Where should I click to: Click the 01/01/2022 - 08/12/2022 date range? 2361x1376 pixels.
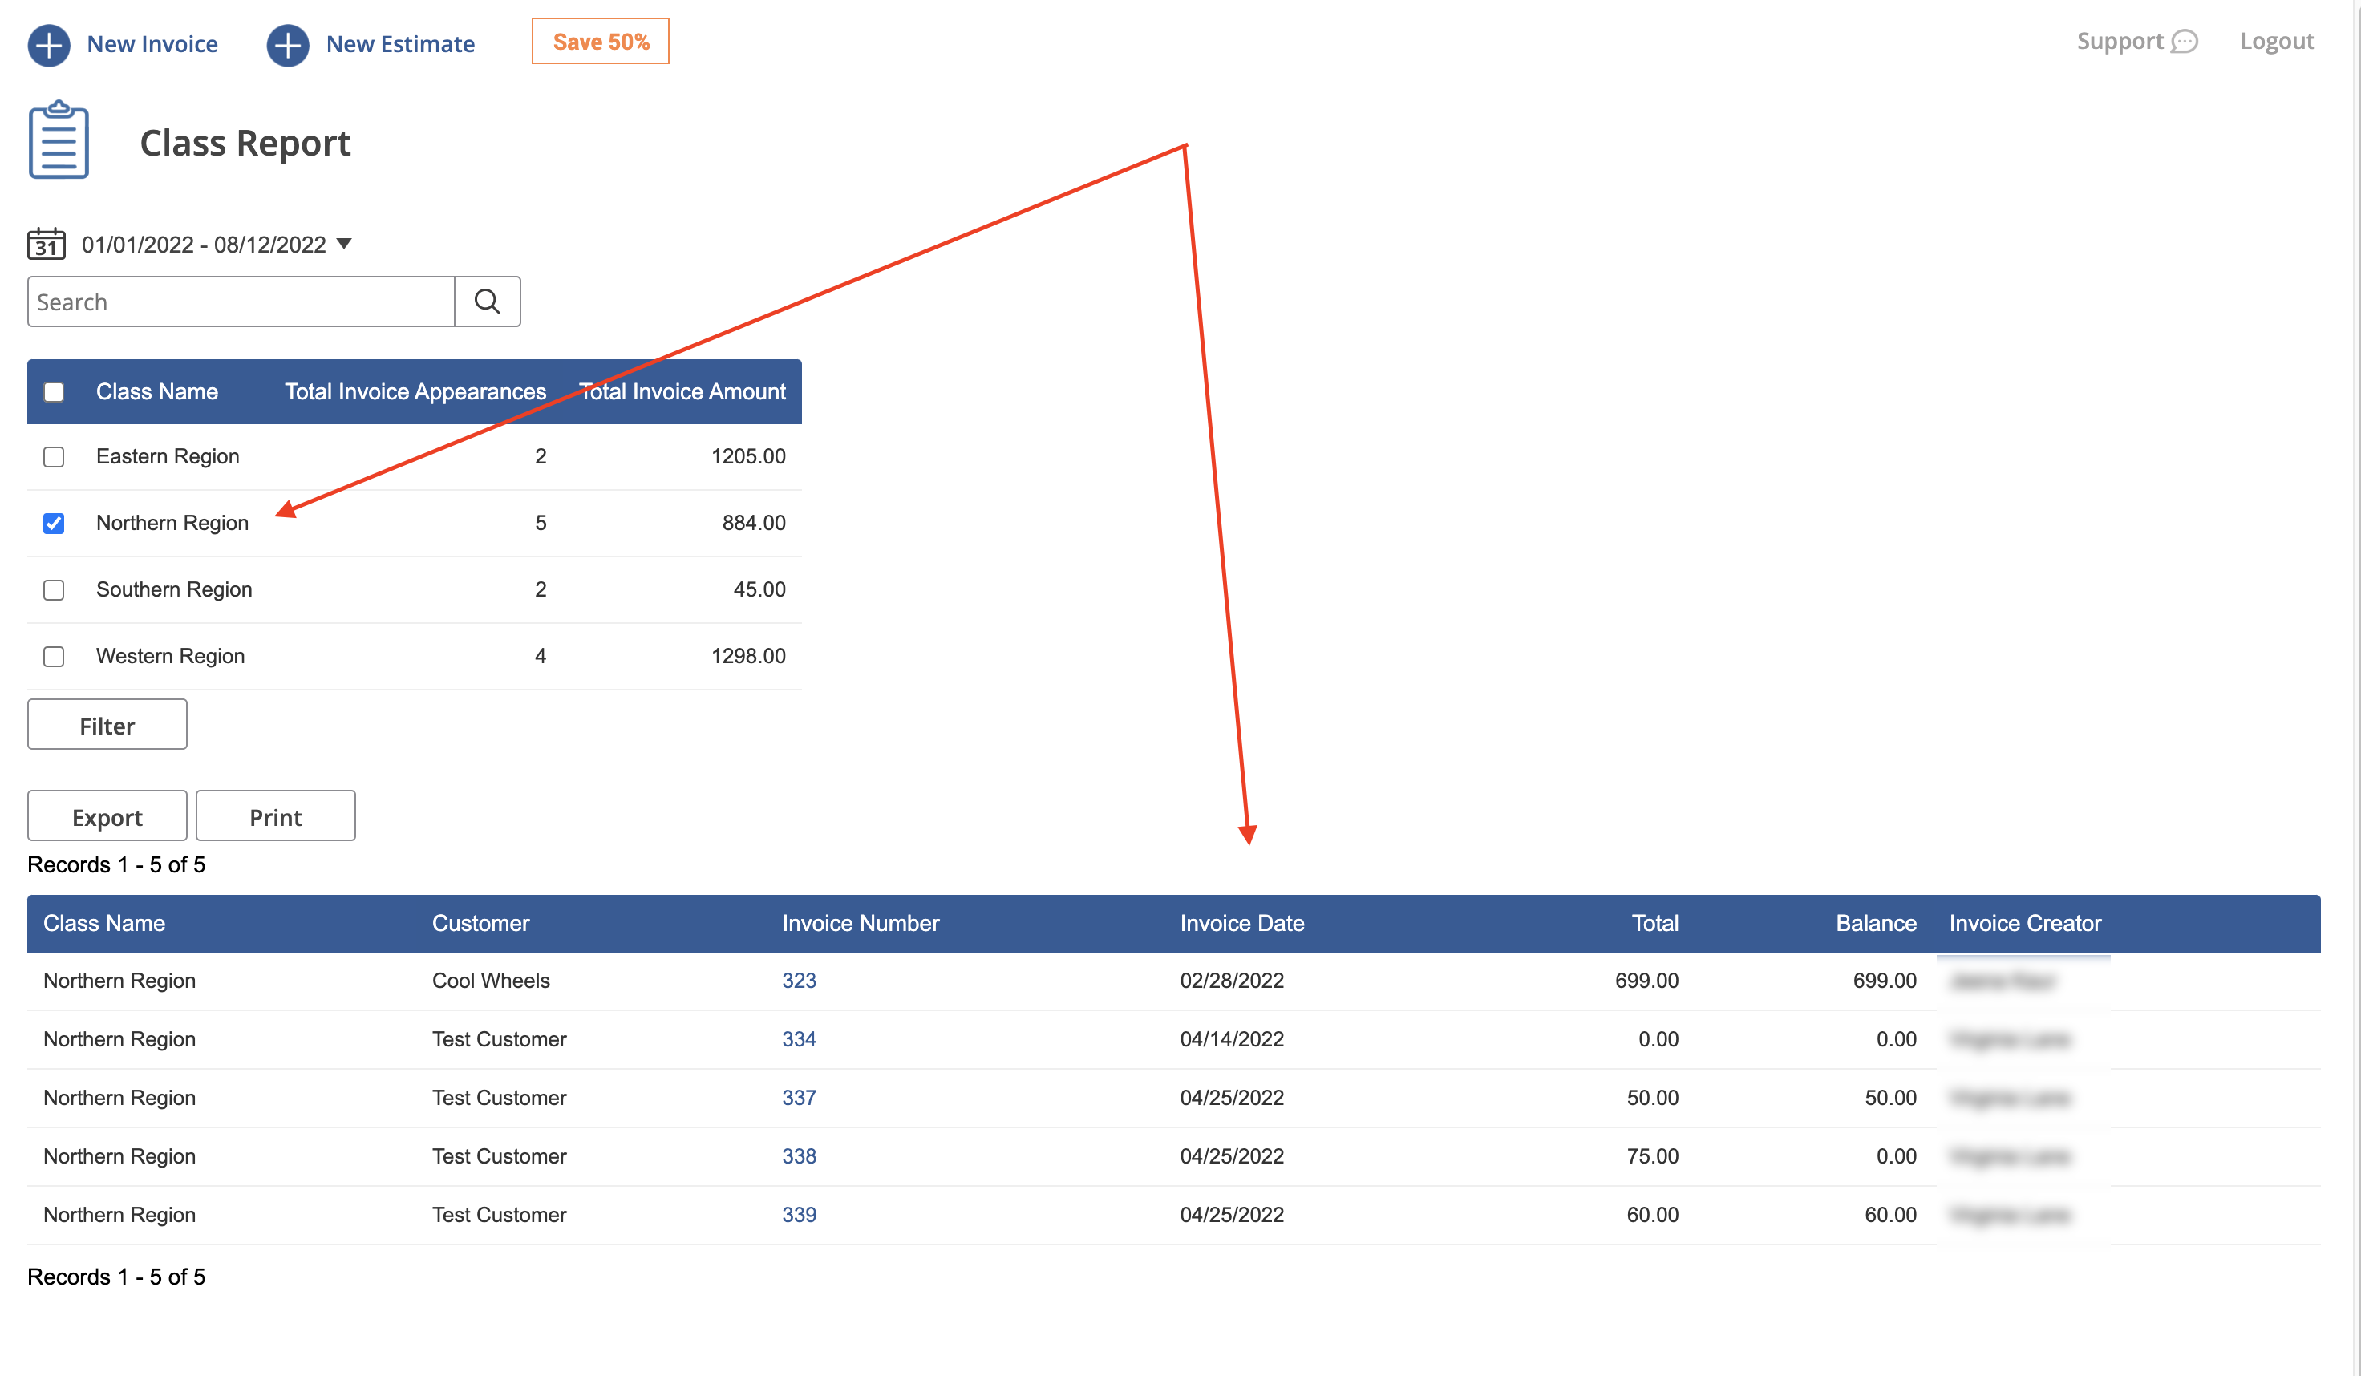204,245
